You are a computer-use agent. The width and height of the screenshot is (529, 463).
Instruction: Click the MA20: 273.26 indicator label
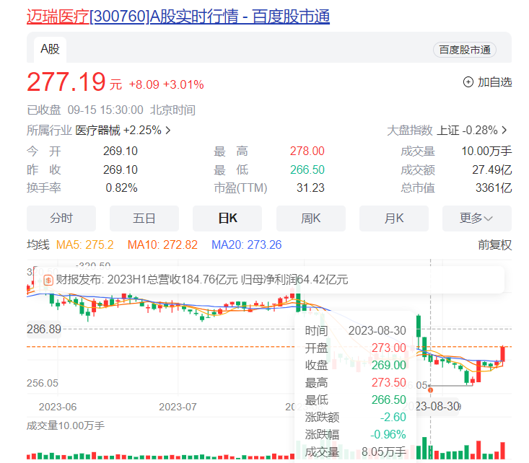point(246,244)
